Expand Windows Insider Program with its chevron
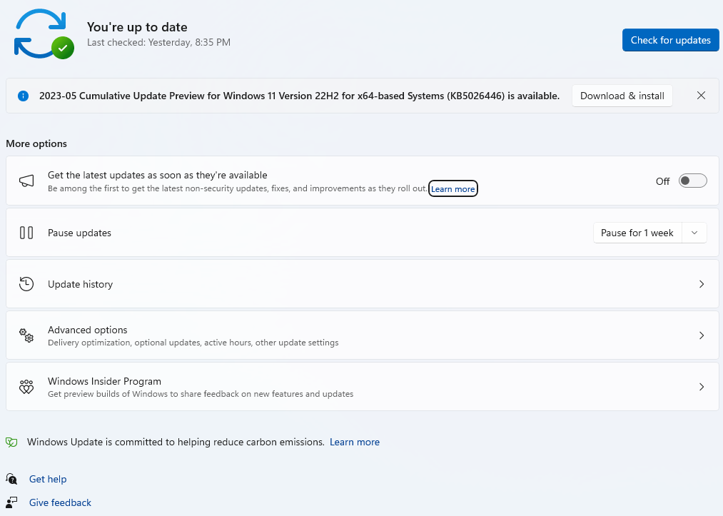 click(702, 386)
